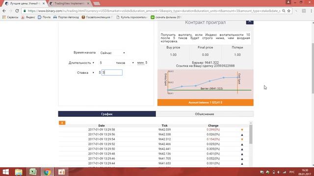Image resolution: width=314 pixels, height=176 pixels.
Task: Click the change value 0.431(0%)
Action: (x=213, y=154)
